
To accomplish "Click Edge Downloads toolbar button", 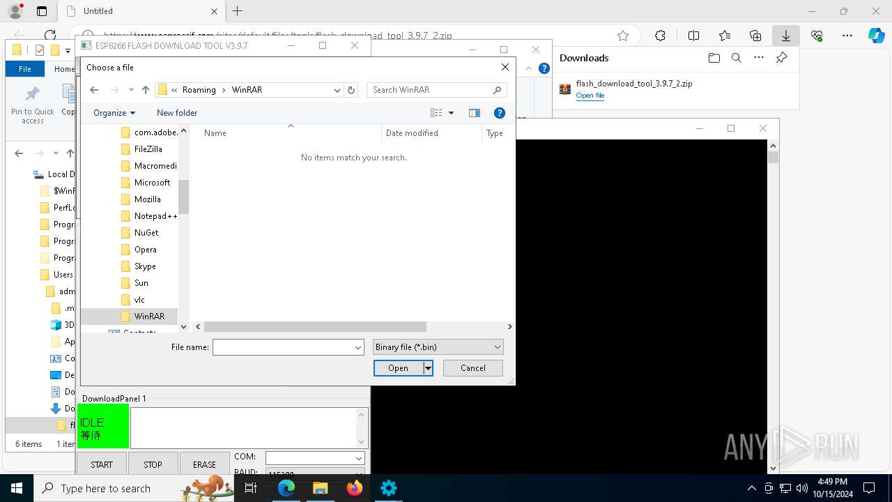I will click(785, 36).
